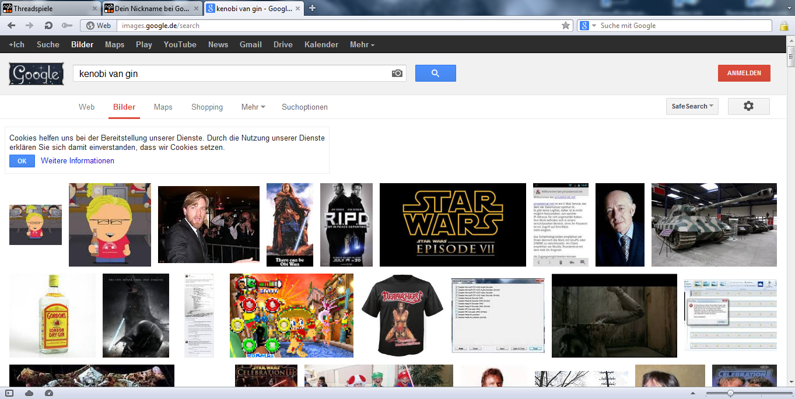
Task: Close the Threadspiele tab
Action: tap(95, 9)
